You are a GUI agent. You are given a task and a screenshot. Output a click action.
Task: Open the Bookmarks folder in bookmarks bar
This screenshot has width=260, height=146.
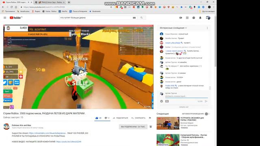point(95,11)
